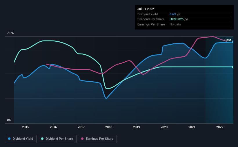Click the pink Earnings Per Share legend dot
The height and width of the screenshot is (147, 238).
pyautogui.click(x=82, y=139)
